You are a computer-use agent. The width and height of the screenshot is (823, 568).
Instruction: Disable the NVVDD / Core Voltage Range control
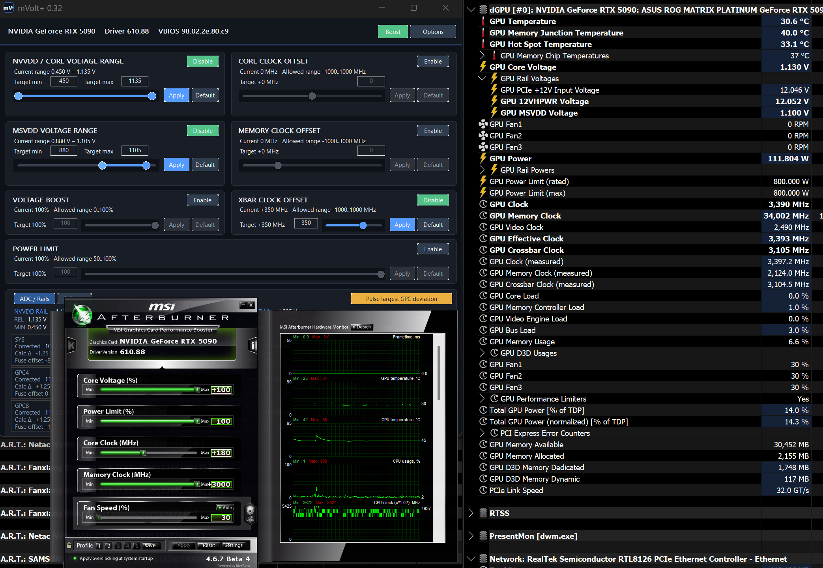[x=203, y=62]
